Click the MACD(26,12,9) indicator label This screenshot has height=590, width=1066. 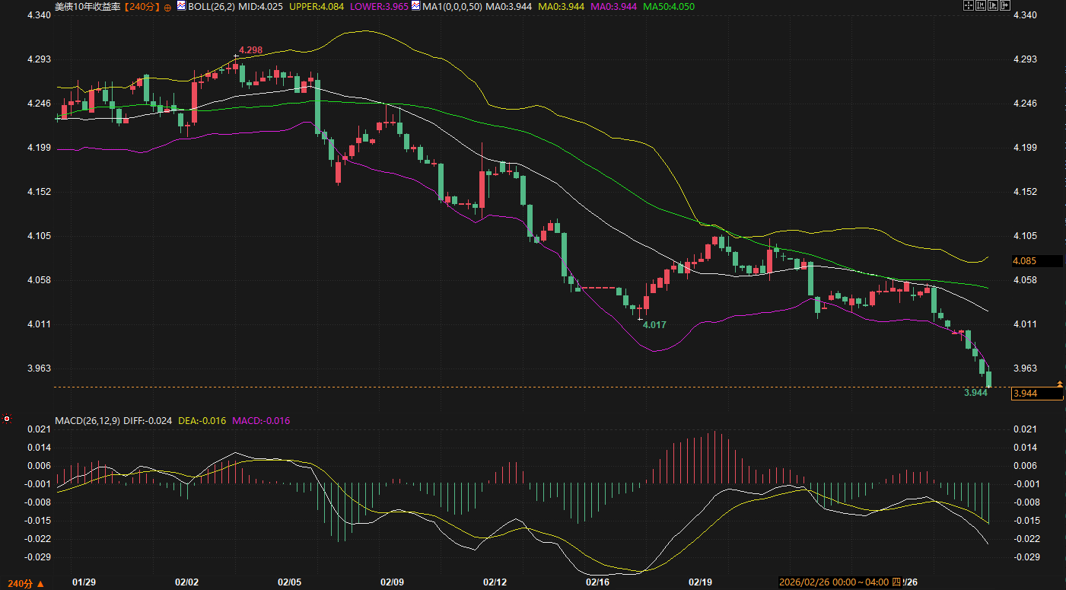(86, 420)
